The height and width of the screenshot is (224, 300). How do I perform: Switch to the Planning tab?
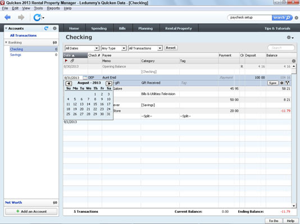146,29
